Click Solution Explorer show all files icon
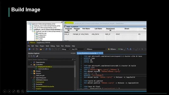 34,56
